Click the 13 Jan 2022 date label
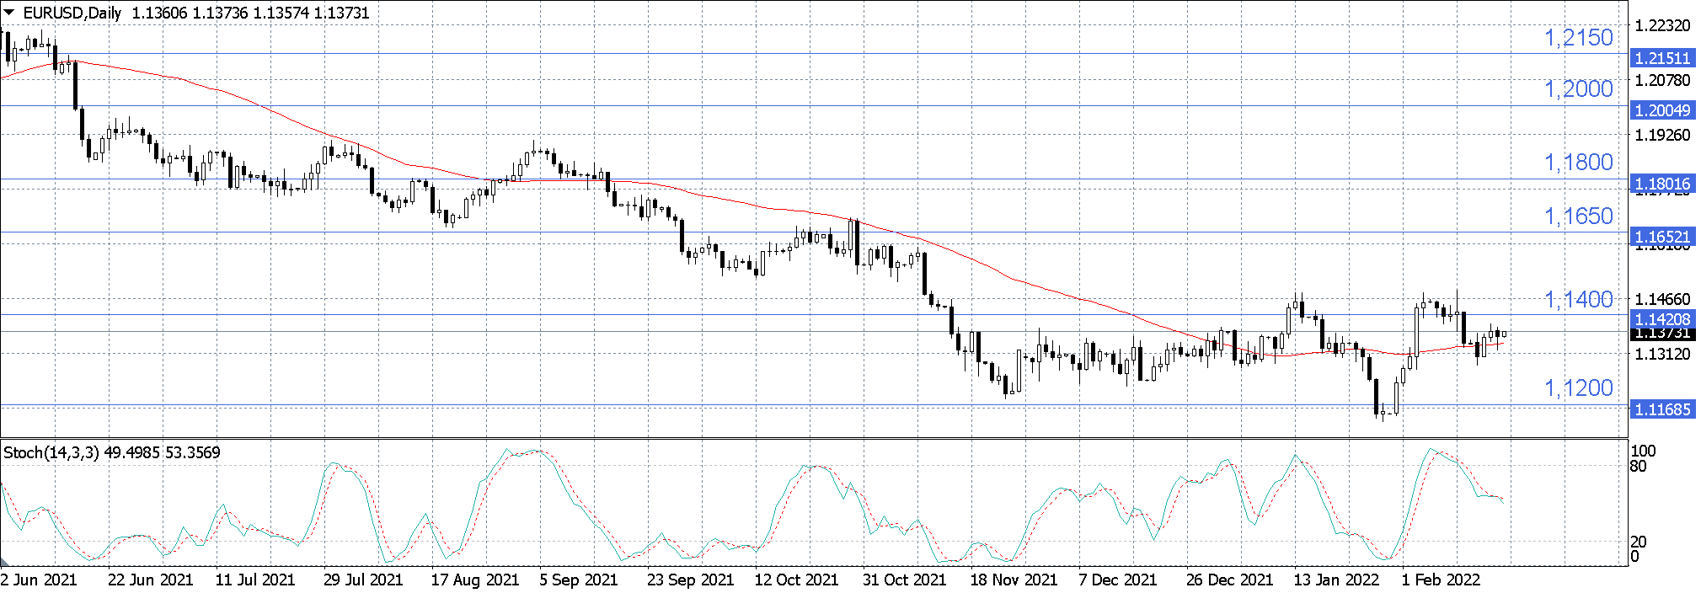This screenshot has width=1701, height=593. click(x=1336, y=580)
